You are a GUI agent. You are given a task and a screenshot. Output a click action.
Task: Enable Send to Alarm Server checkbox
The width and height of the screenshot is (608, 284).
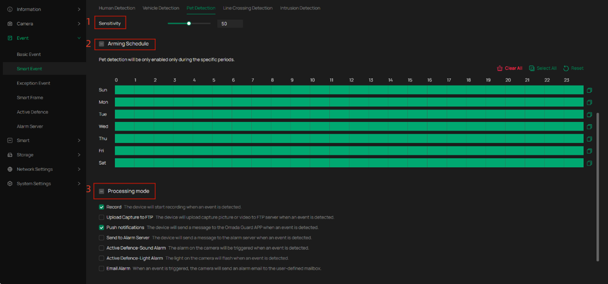(101, 238)
